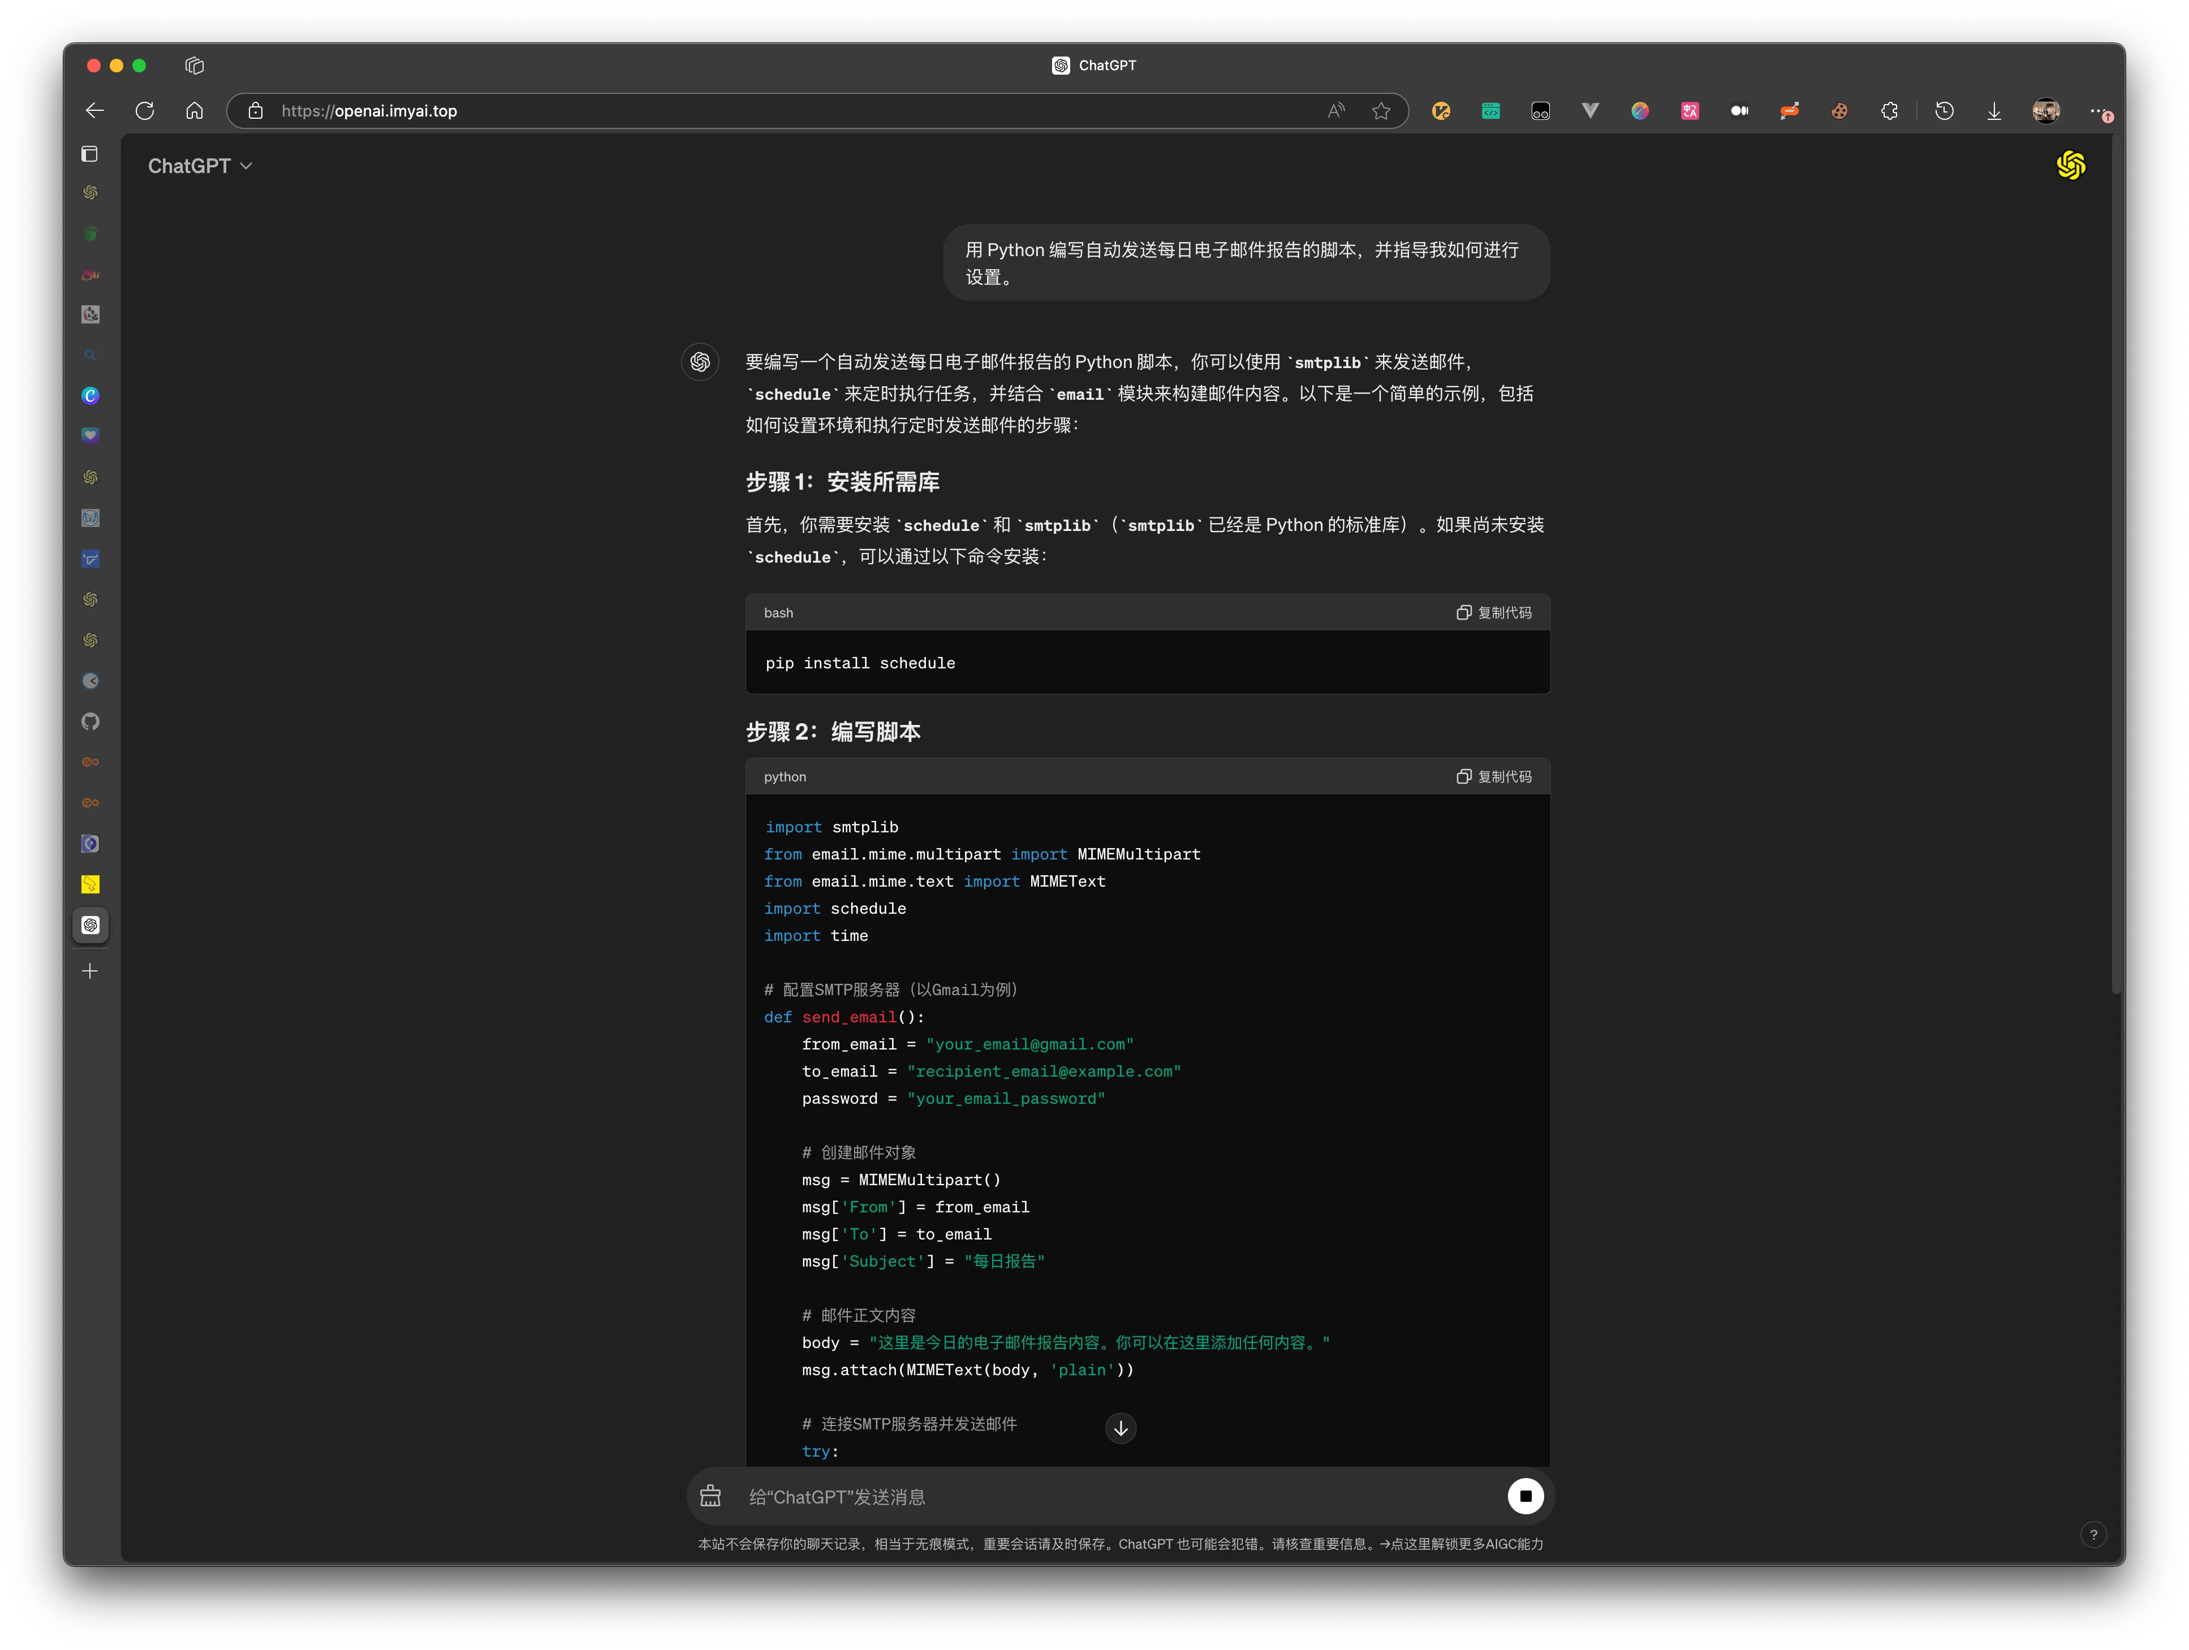The image size is (2189, 1650).
Task: Open the downloads panel
Action: click(1994, 111)
